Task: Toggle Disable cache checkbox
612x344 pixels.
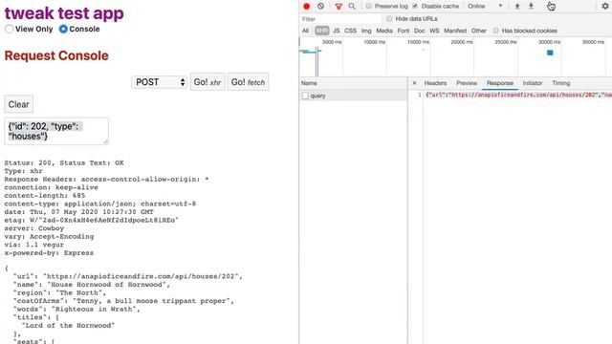Action: click(x=415, y=7)
